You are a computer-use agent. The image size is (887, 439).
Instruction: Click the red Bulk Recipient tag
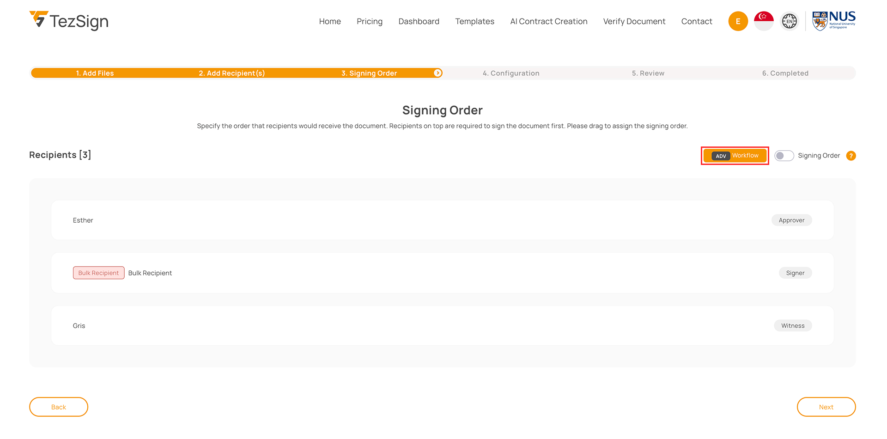tap(98, 273)
